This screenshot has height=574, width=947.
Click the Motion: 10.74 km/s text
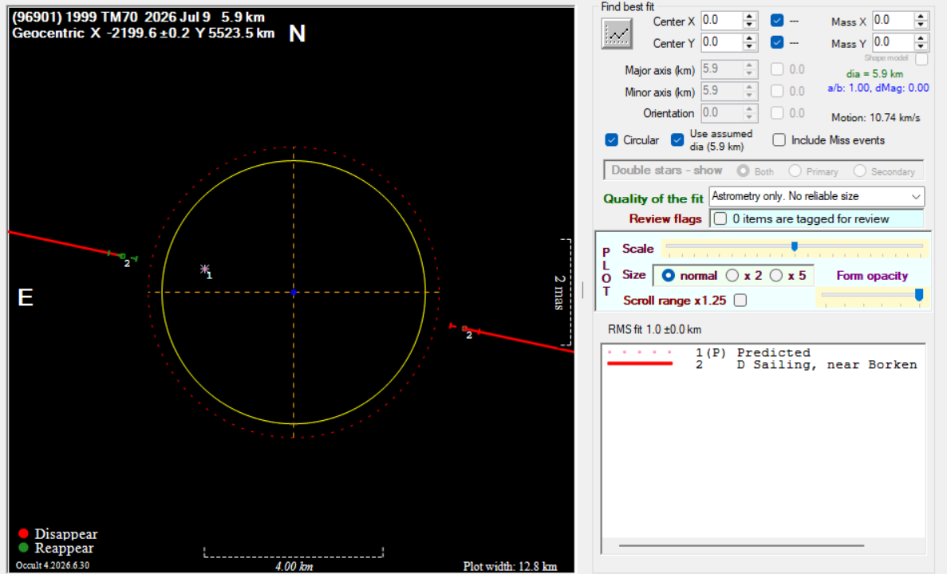[x=876, y=118]
